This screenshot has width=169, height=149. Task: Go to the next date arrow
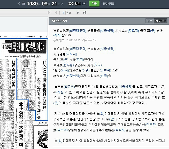[62, 4]
